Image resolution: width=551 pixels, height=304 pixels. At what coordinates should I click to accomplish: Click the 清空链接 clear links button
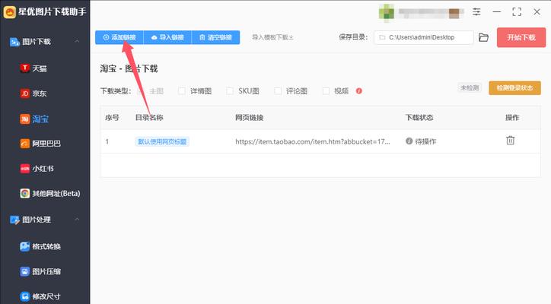(216, 37)
